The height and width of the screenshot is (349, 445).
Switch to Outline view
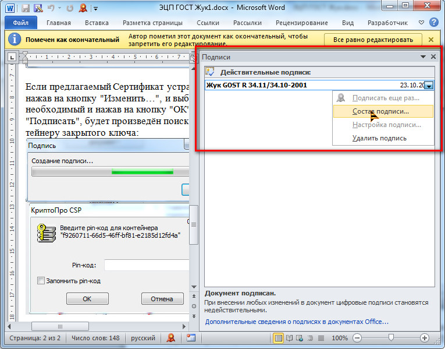[x=310, y=338]
